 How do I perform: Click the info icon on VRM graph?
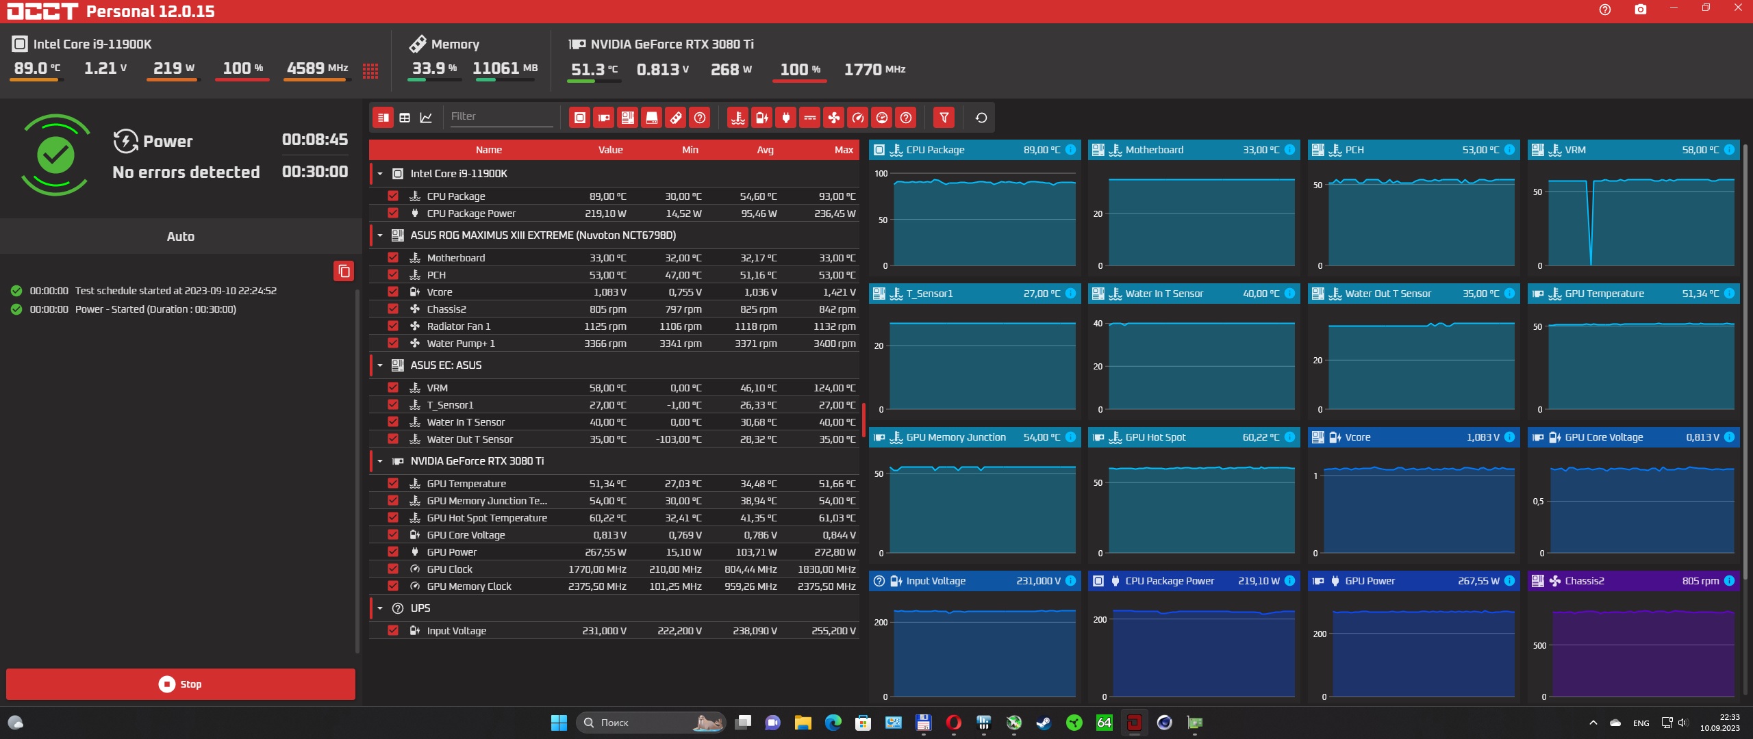point(1729,150)
